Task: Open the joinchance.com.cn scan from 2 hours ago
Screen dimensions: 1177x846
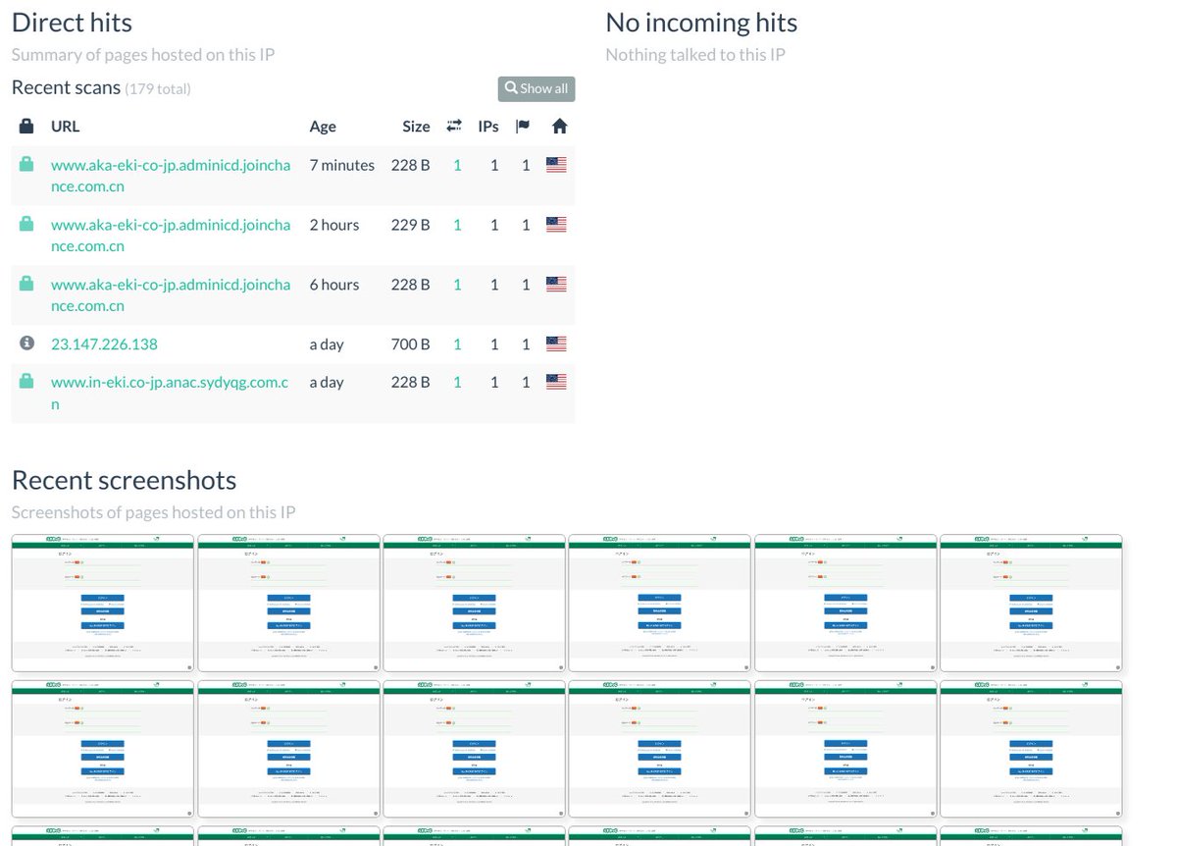Action: [171, 236]
